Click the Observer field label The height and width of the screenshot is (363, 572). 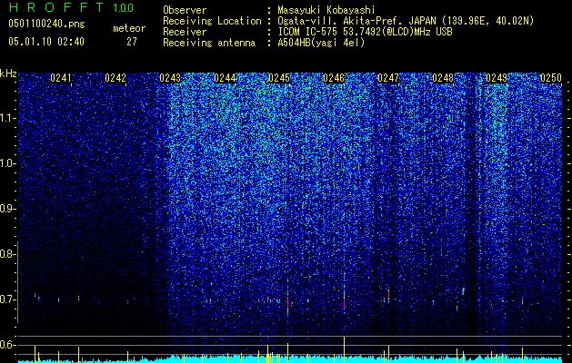tap(185, 10)
